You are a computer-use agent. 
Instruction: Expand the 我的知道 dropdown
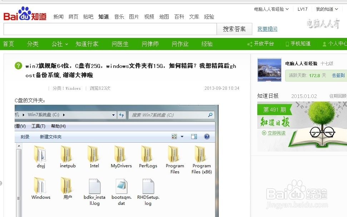coord(326,9)
